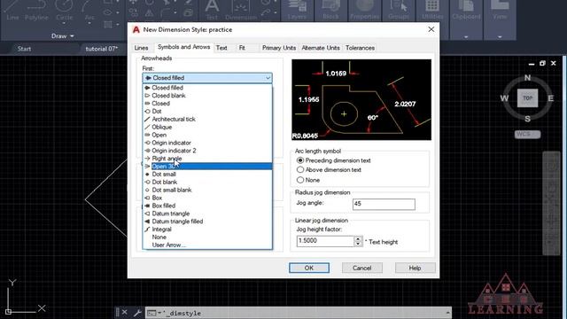Screen dimensions: 567x319
Task: Open command line customize wrench icon
Action: click(137, 313)
